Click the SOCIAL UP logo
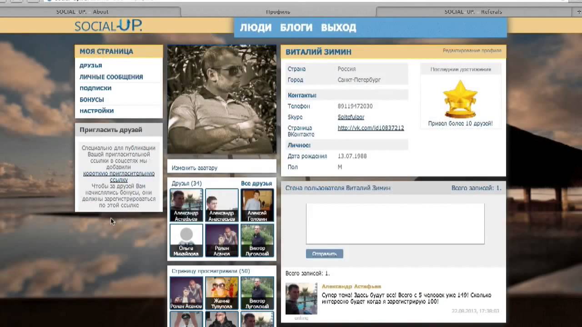 coord(108,26)
